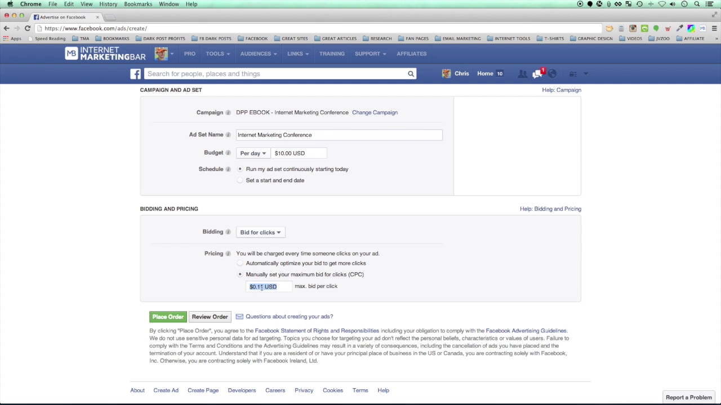Open Facebook notifications globe icon
721x405 pixels.
552,74
